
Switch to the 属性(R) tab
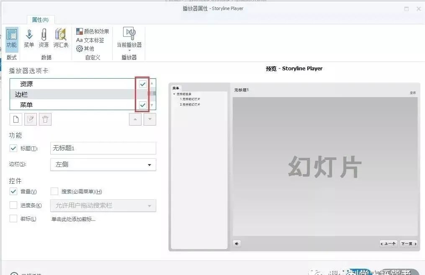coord(40,20)
